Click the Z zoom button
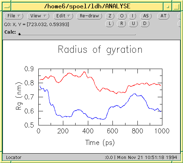Viewport: 183px width, 163px height. point(110,16)
